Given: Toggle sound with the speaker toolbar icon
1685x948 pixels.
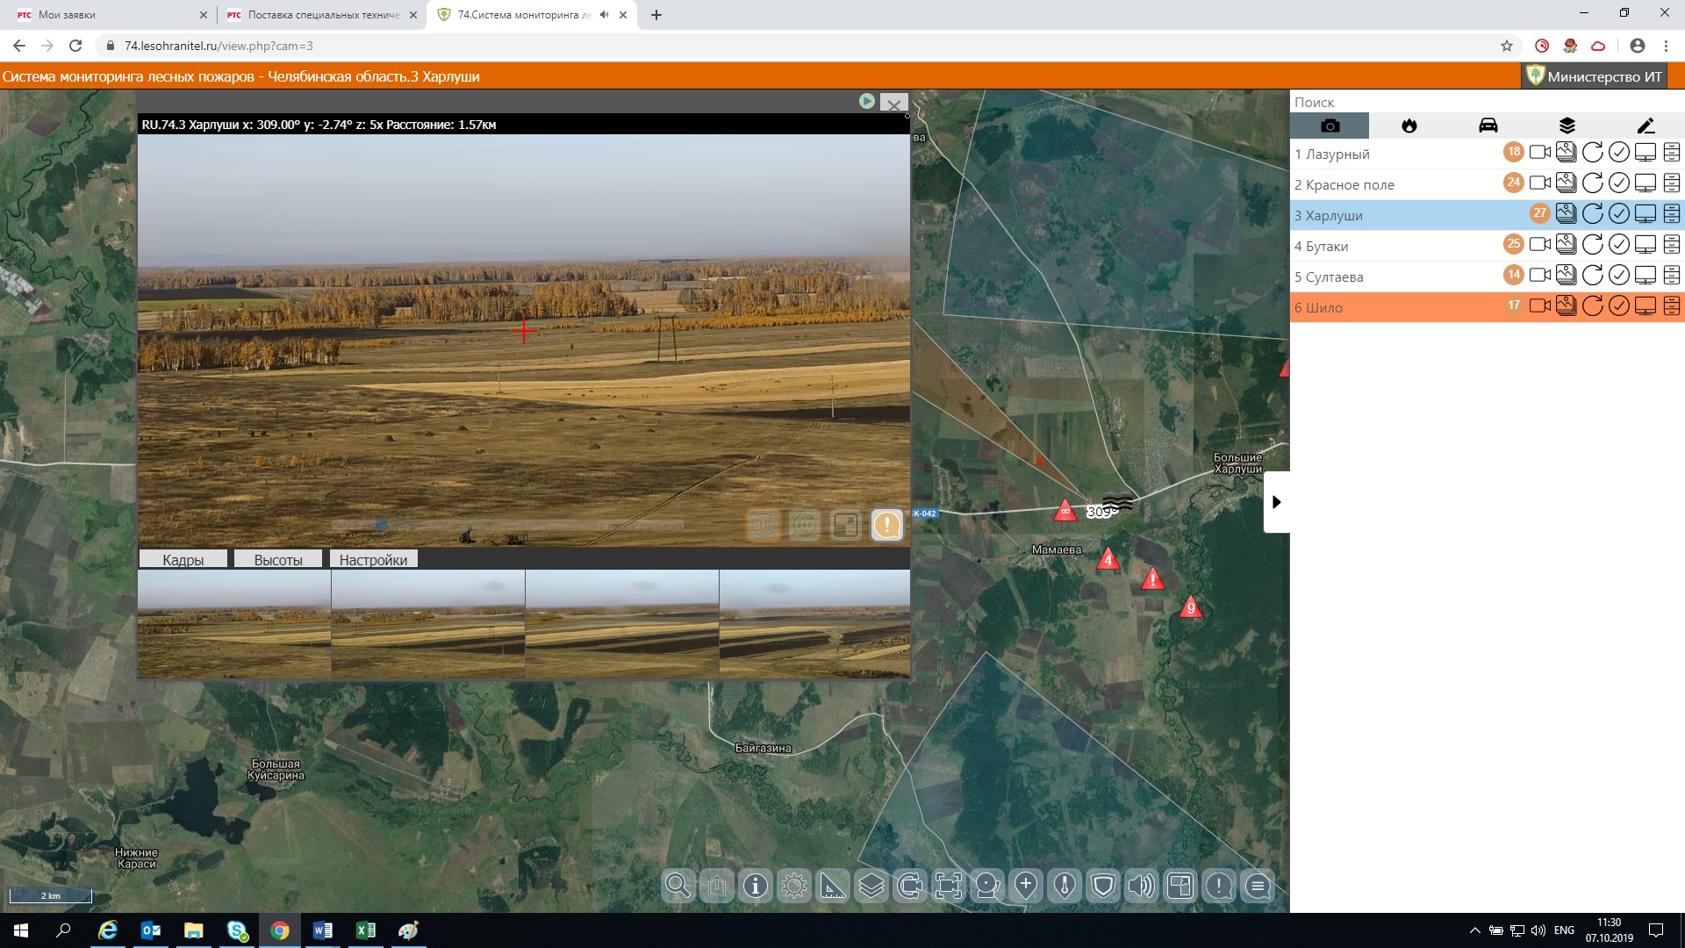Looking at the screenshot, I should [x=1142, y=887].
